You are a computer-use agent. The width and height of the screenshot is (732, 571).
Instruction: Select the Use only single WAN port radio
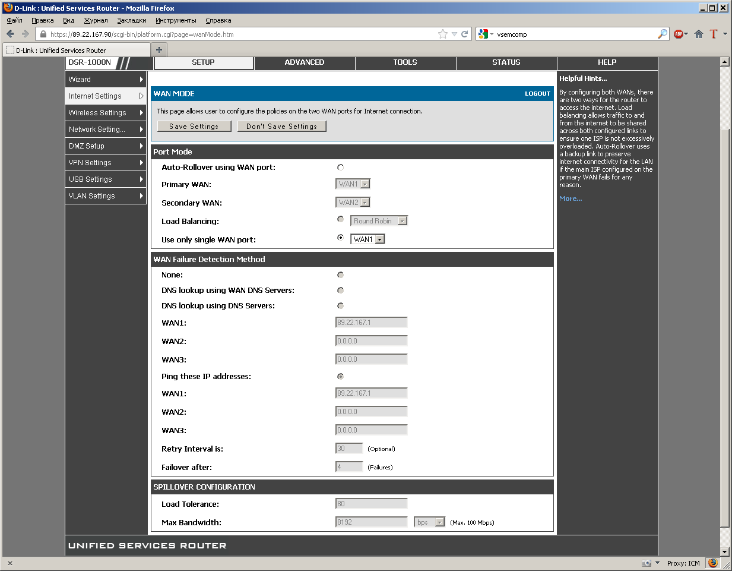340,238
